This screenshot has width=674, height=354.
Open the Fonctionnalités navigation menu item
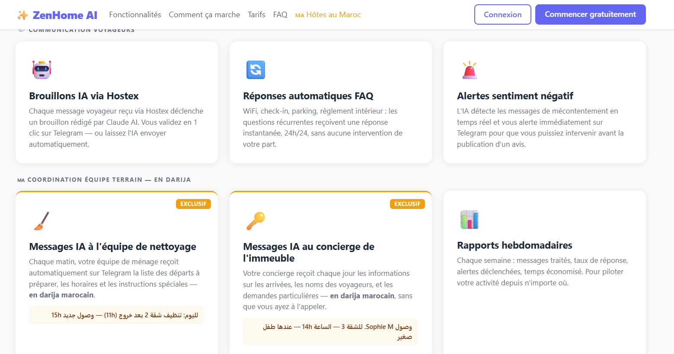[x=135, y=14]
